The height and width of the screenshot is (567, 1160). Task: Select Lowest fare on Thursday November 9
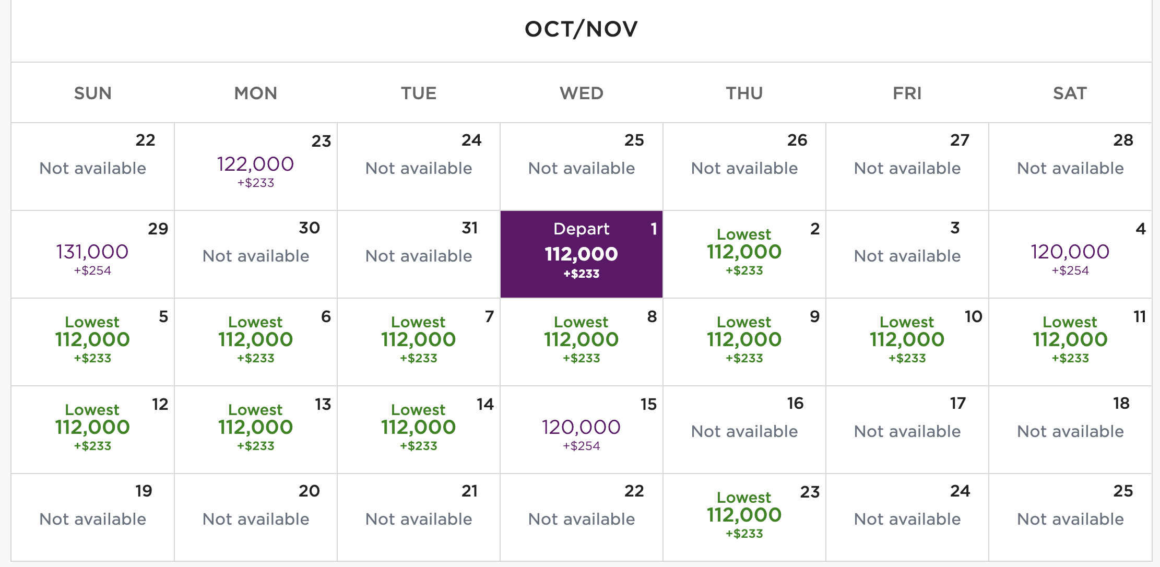(744, 342)
